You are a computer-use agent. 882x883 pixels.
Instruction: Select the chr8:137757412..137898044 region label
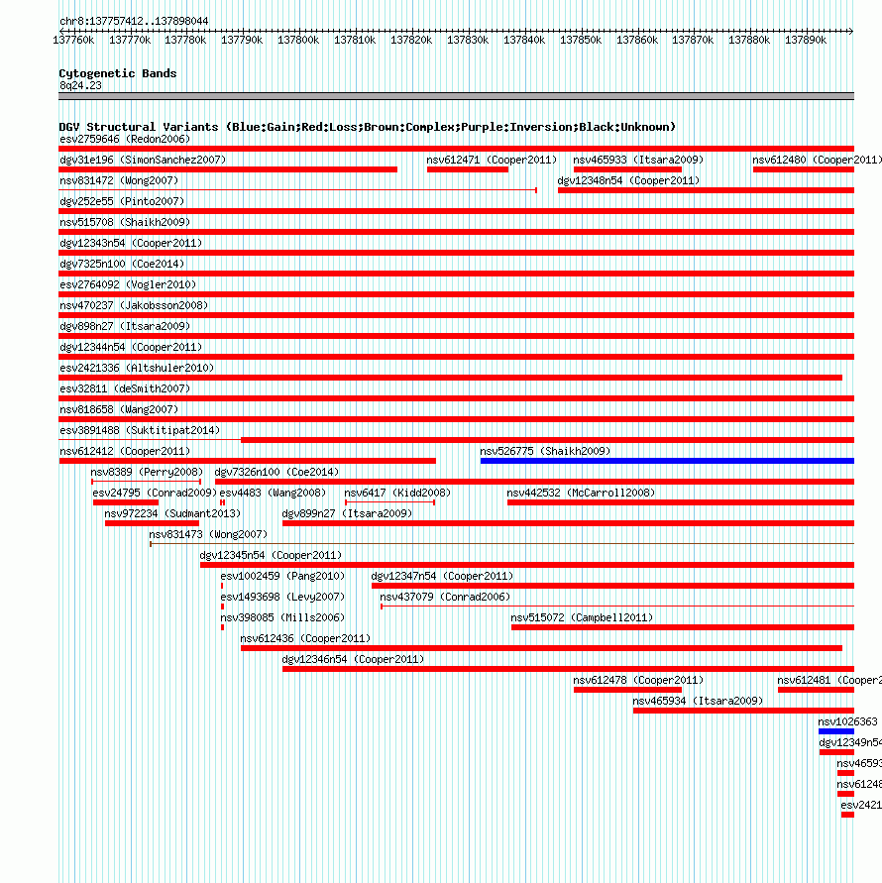point(134,22)
